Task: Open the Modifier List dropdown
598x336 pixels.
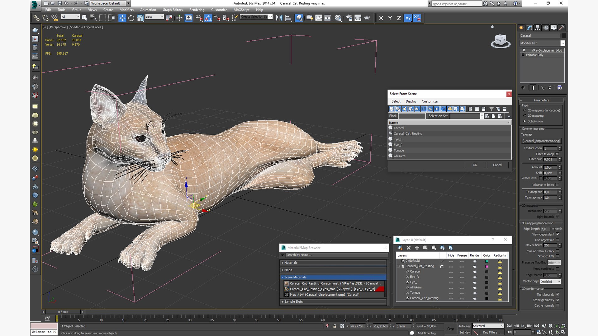Action: [563, 43]
